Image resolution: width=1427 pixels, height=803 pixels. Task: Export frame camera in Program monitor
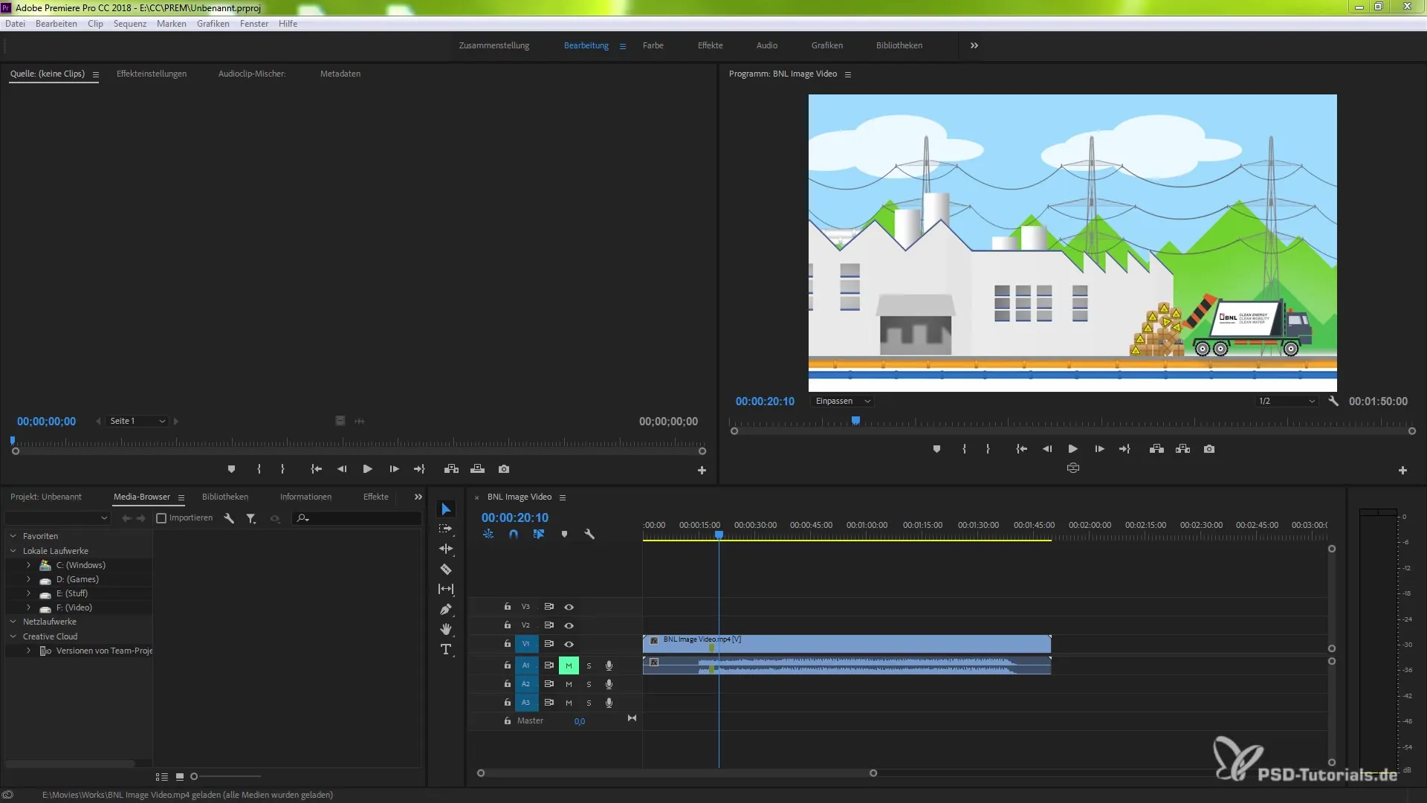(1209, 449)
